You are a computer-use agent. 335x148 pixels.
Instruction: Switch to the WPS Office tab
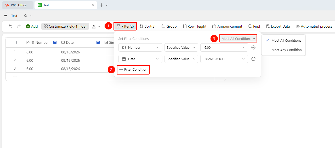point(18,5)
